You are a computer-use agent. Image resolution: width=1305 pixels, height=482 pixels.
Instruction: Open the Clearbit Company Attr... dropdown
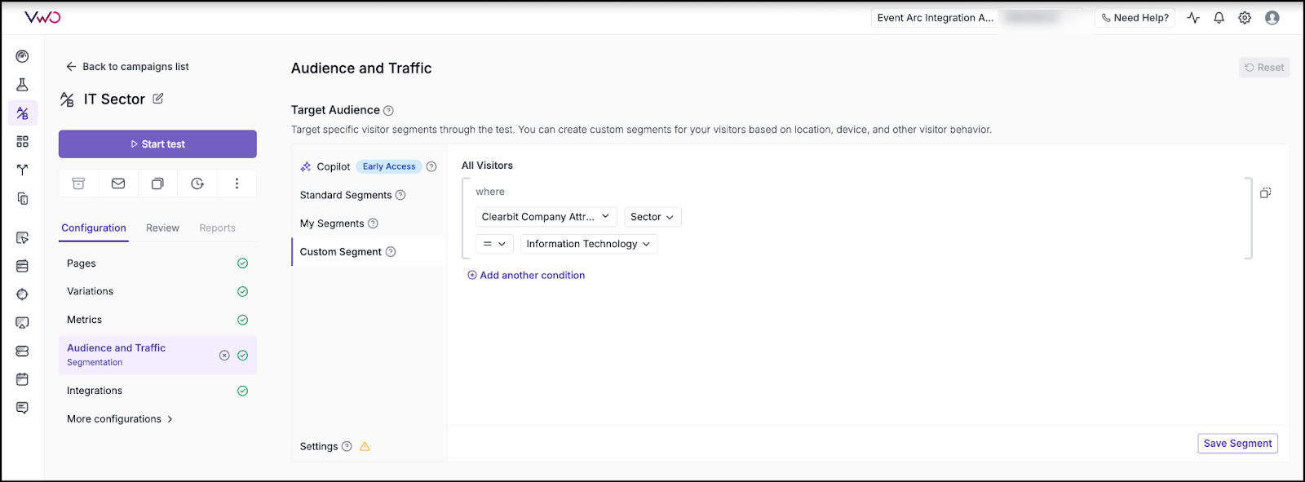[546, 217]
